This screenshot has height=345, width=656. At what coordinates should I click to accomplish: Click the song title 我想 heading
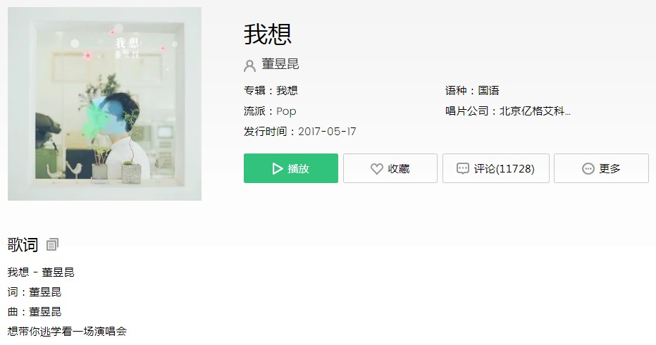268,34
